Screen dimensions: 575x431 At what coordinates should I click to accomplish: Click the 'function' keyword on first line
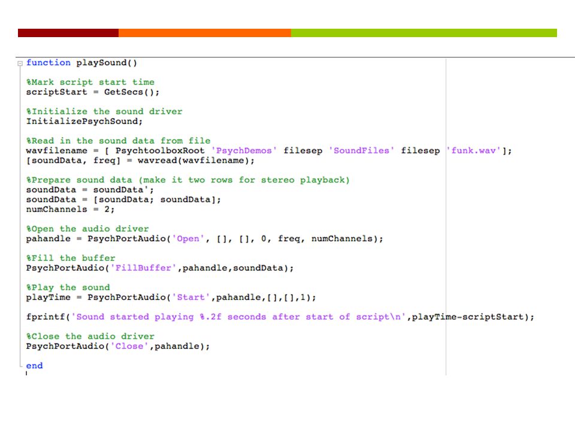click(48, 63)
